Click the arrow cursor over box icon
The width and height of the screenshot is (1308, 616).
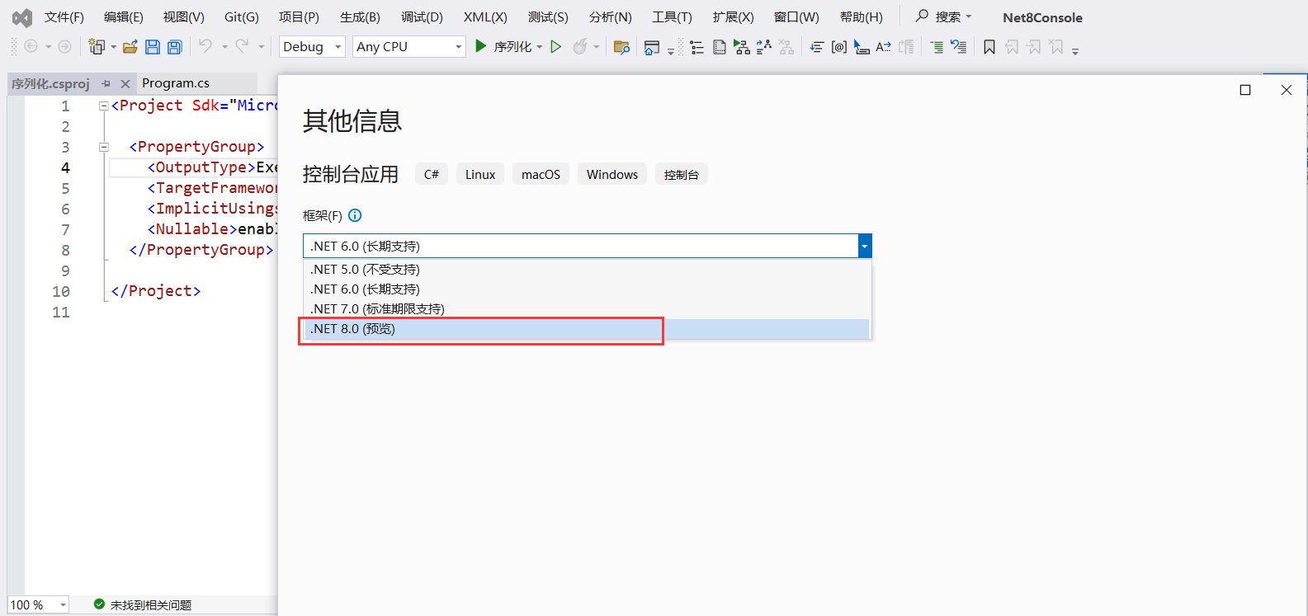click(862, 47)
